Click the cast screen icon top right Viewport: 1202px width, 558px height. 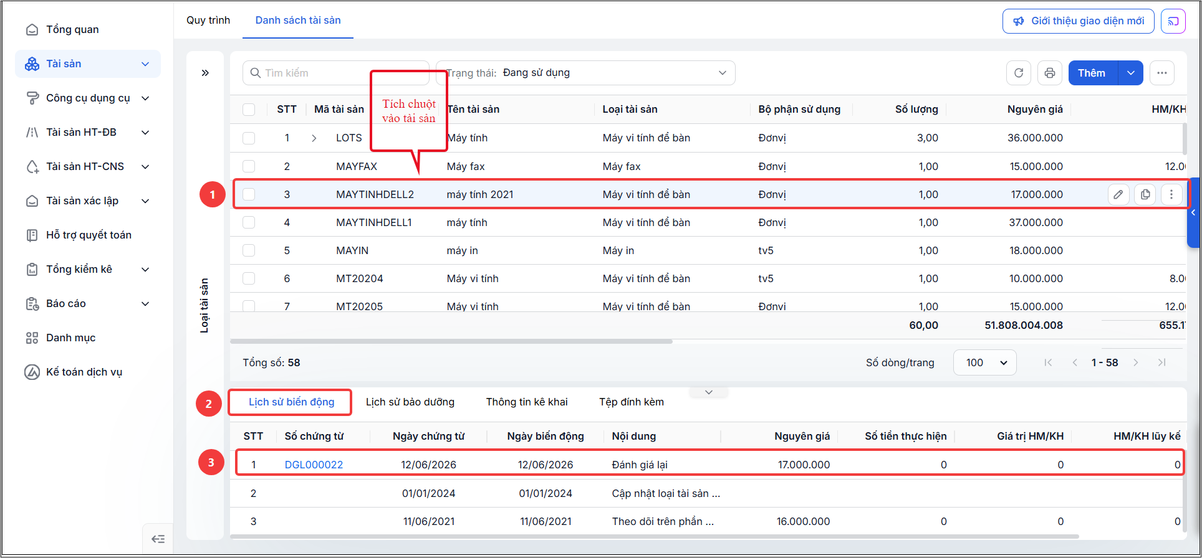coord(1173,21)
